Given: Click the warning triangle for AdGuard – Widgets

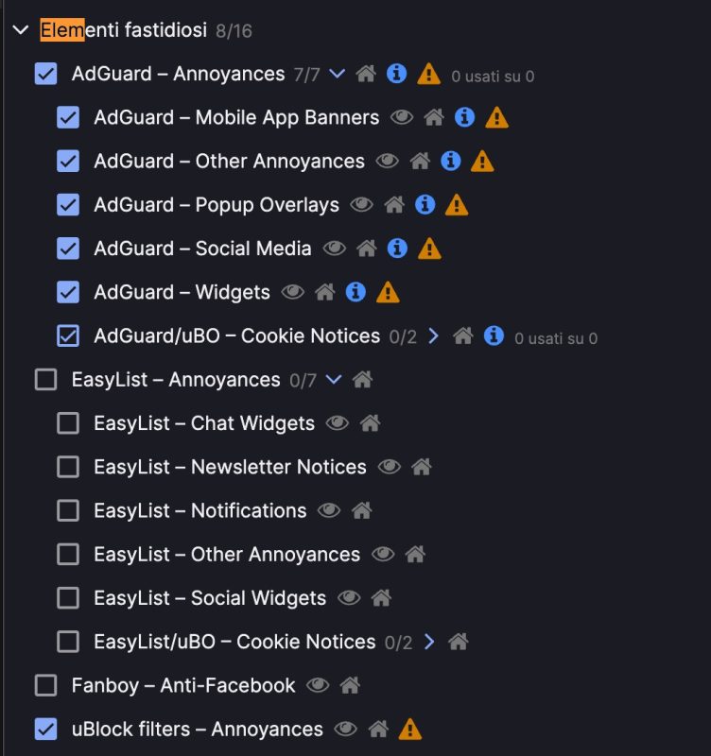Looking at the screenshot, I should point(388,292).
